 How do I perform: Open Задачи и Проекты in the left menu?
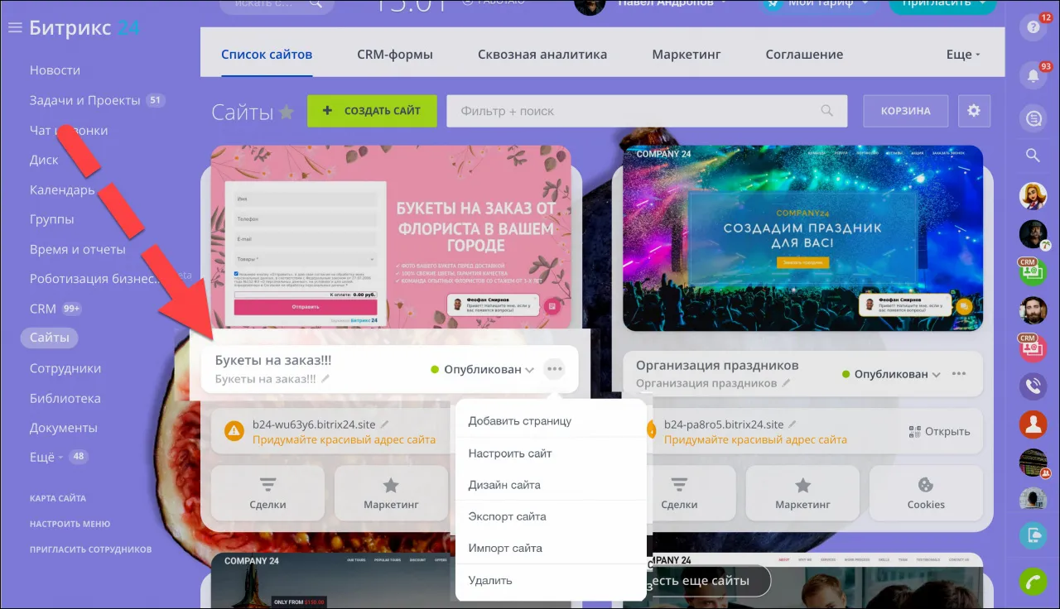pyautogui.click(x=85, y=100)
